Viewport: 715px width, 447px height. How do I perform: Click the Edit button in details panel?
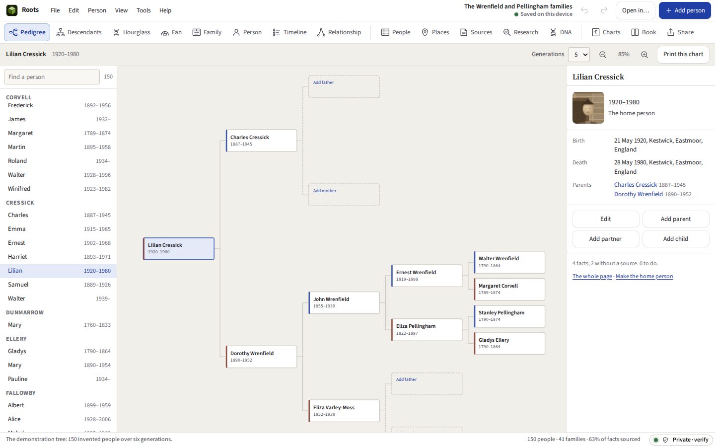[606, 219]
